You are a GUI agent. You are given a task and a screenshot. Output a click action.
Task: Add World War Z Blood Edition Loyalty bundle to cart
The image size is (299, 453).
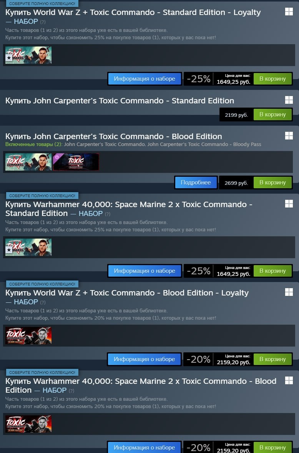[273, 359]
